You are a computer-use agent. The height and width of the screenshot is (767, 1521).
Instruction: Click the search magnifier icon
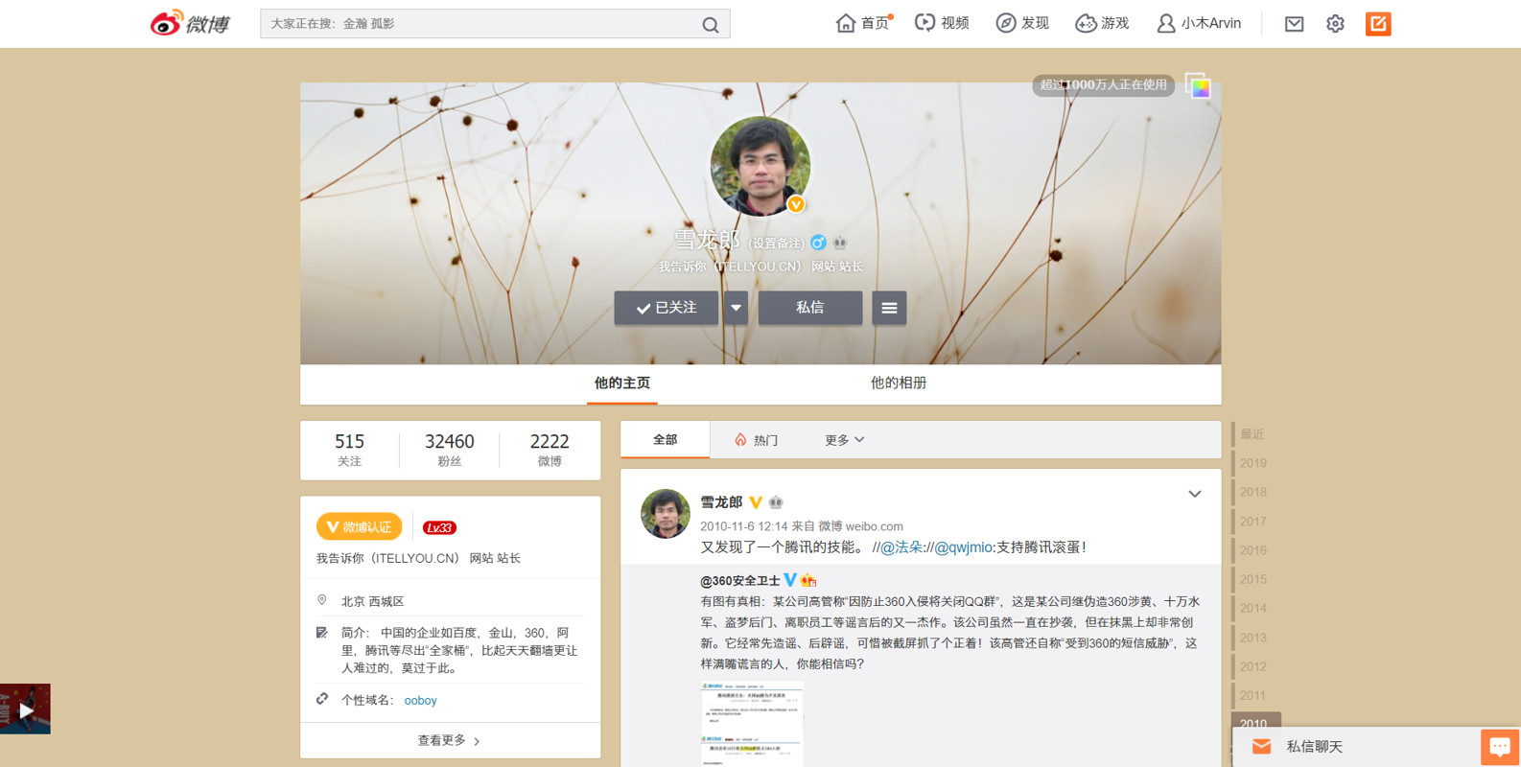pos(711,25)
